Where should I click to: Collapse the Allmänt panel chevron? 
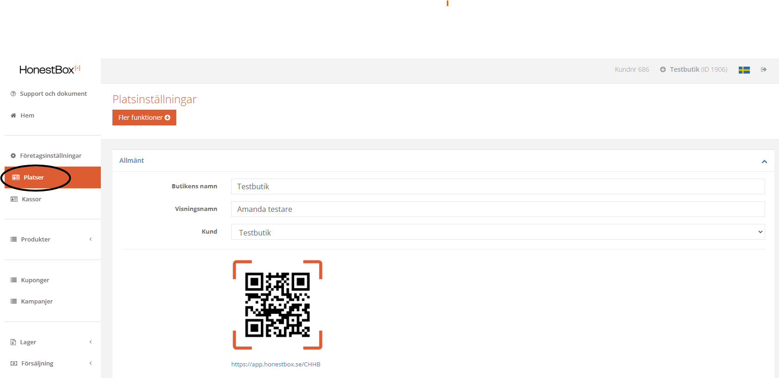tap(764, 161)
